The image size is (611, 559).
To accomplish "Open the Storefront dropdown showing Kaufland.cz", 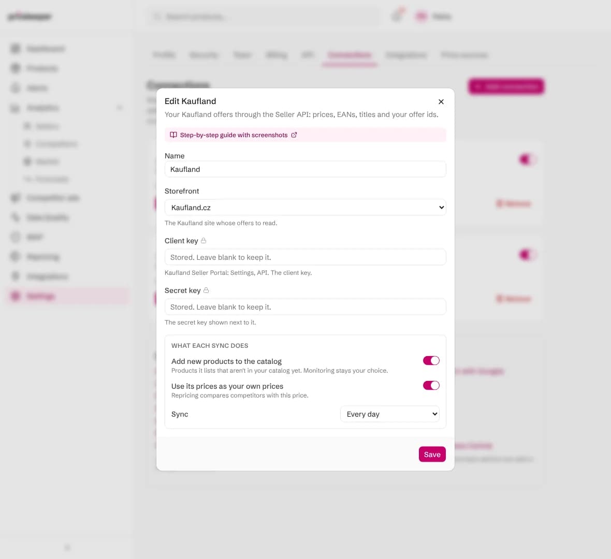I will (305, 207).
